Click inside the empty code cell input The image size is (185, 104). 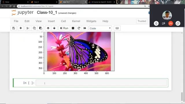point(101,83)
